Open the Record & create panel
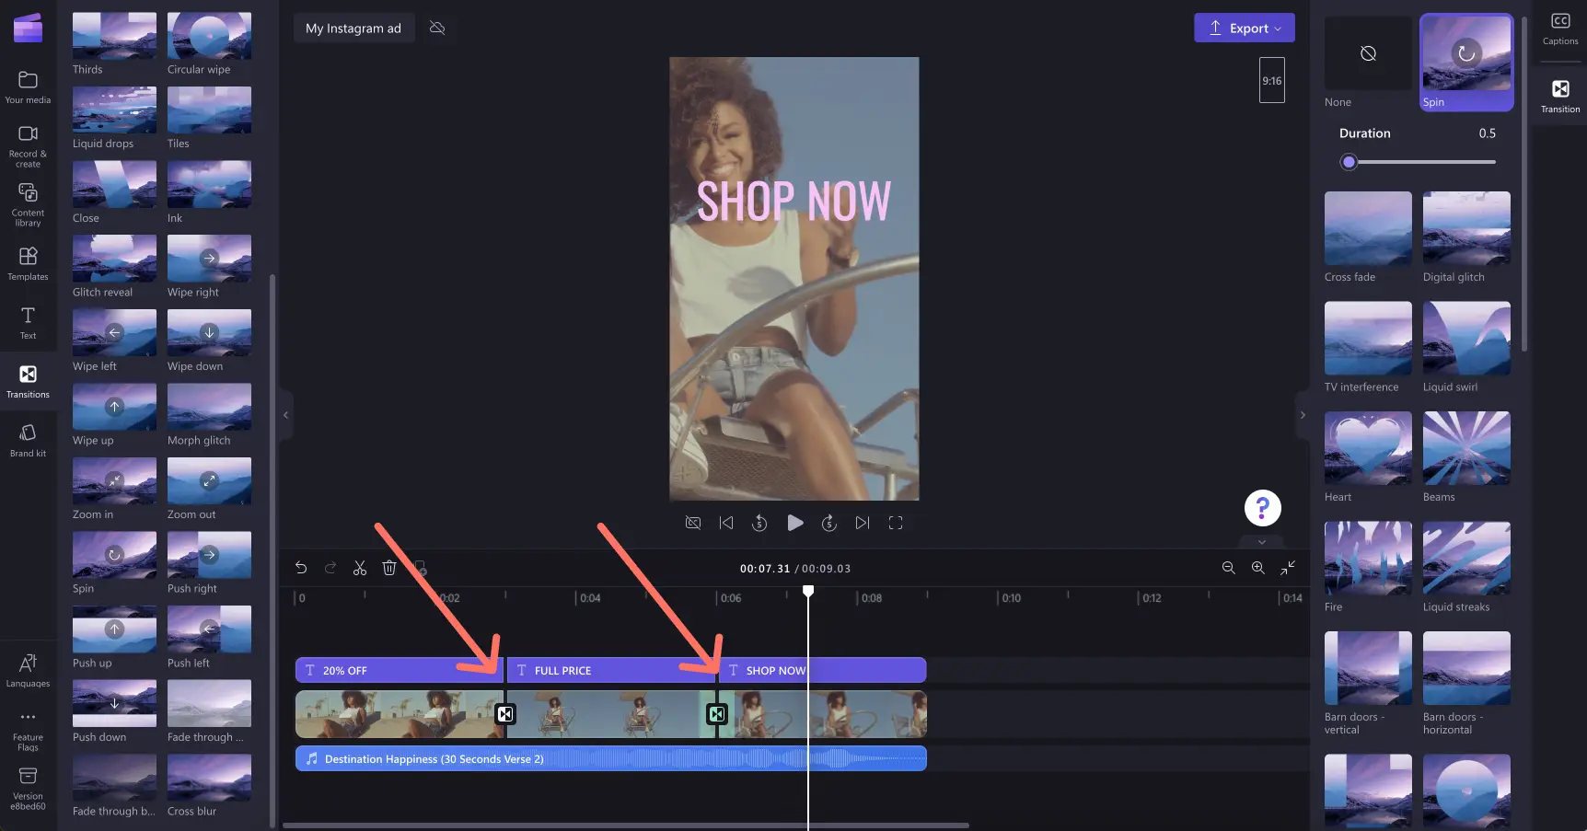The height and width of the screenshot is (831, 1587). point(28,146)
